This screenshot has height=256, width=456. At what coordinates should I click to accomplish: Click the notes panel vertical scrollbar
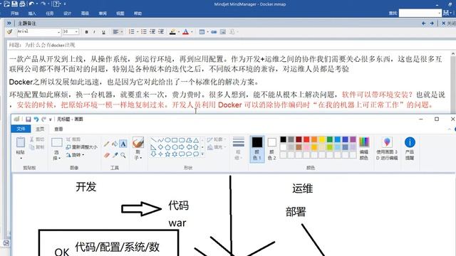tap(453, 82)
